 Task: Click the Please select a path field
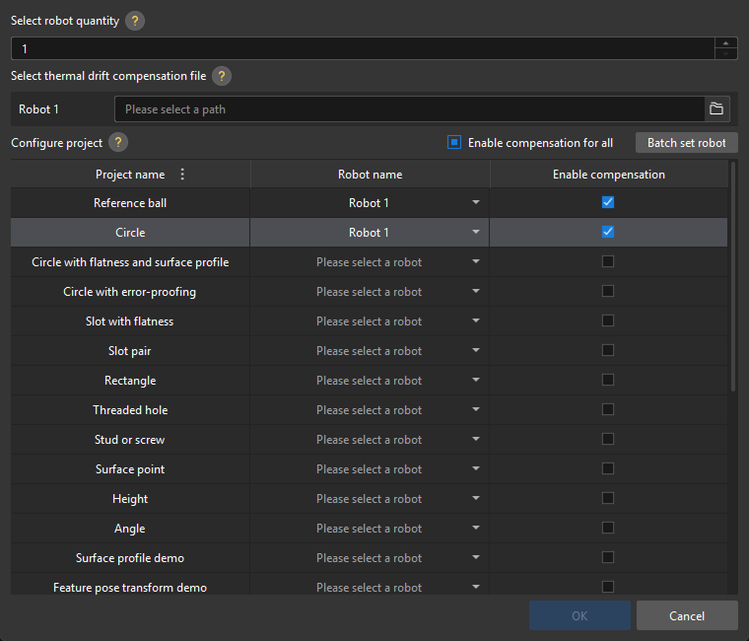click(410, 109)
